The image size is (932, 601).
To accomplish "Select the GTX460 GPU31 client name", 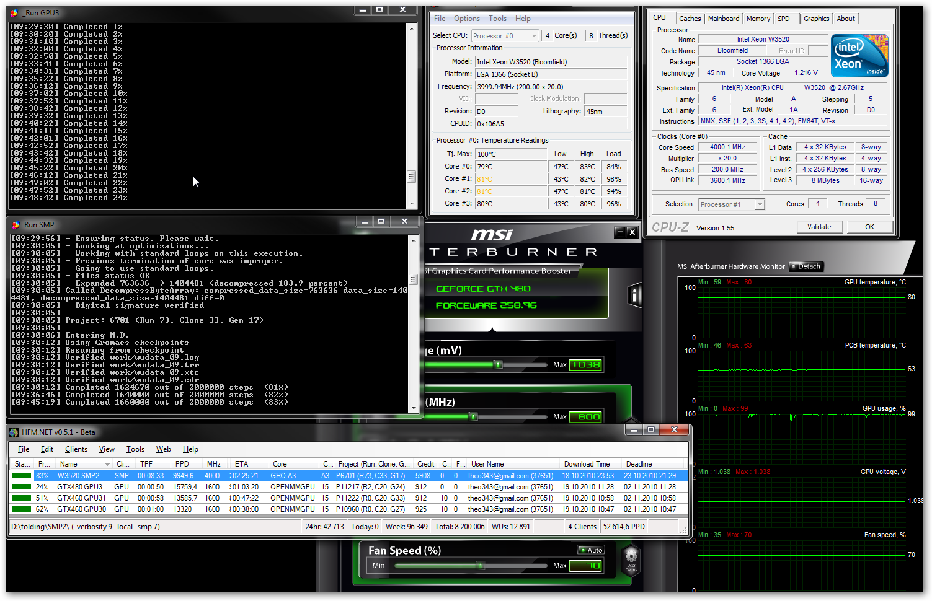I will pyautogui.click(x=81, y=498).
